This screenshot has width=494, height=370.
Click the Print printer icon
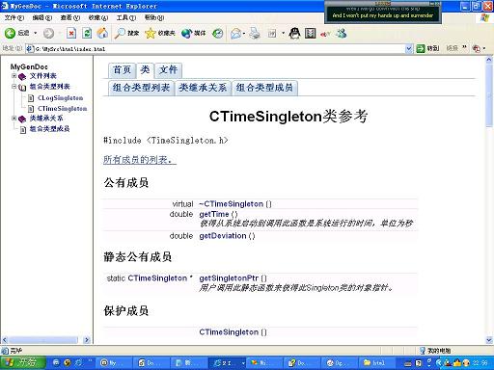click(x=255, y=33)
